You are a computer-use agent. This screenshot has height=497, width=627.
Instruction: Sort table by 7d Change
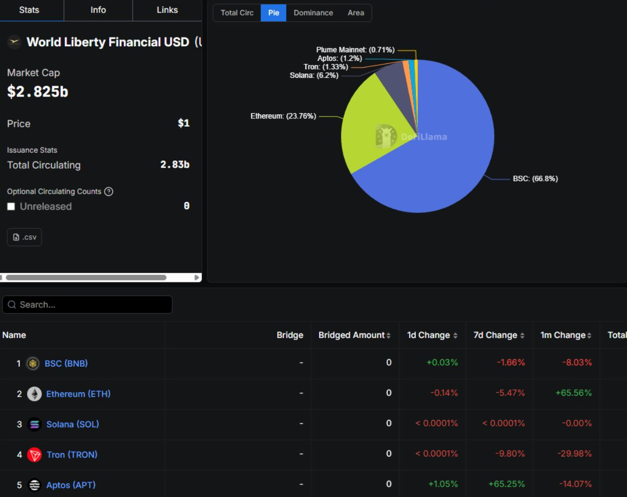tap(522, 335)
